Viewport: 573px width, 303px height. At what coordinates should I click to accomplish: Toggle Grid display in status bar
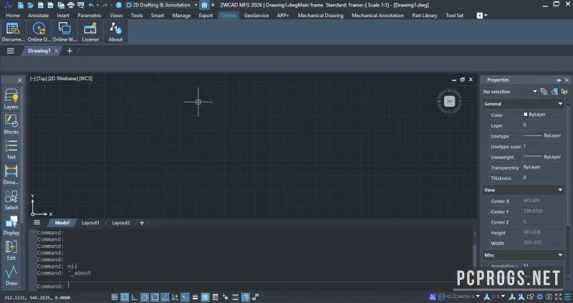125,297
